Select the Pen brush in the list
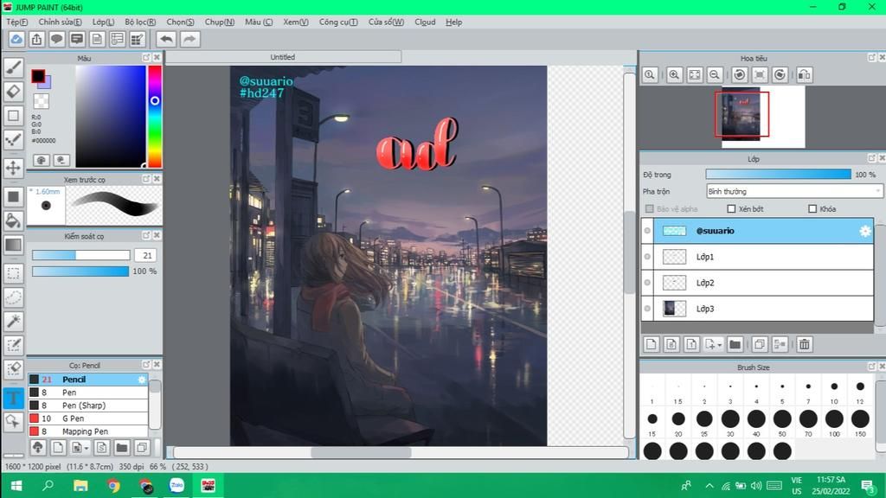The height and width of the screenshot is (498, 886). tap(88, 393)
